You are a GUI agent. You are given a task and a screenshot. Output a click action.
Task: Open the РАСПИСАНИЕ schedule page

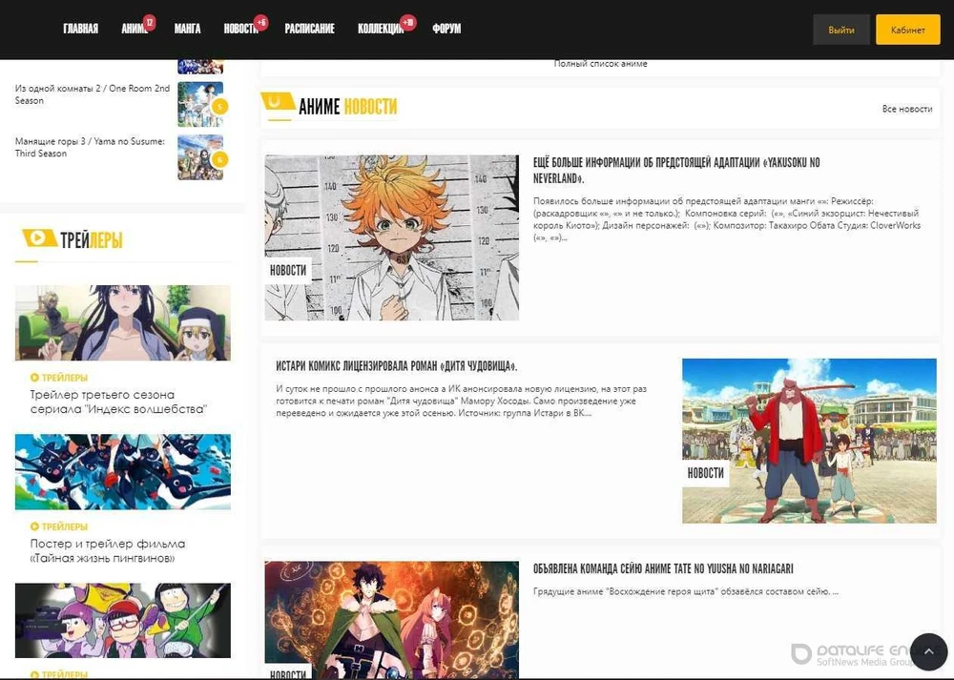310,29
